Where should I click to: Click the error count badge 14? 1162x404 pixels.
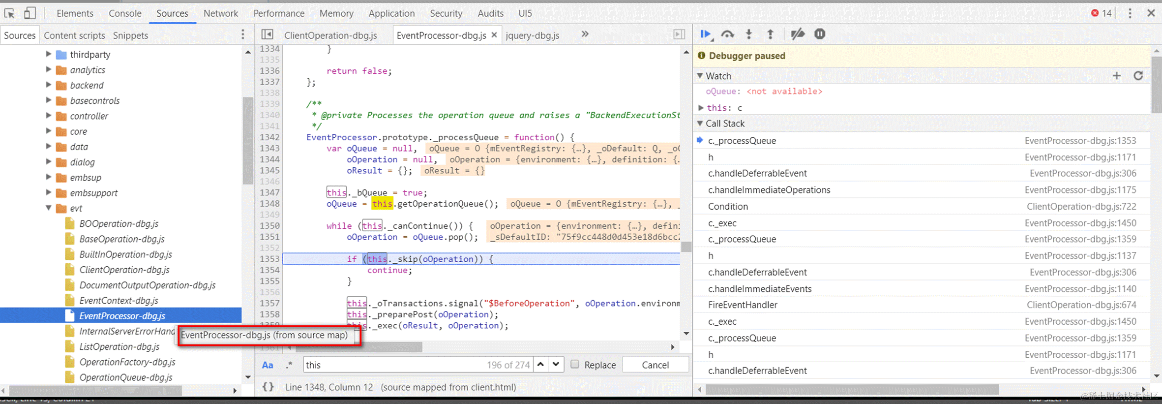[x=1102, y=13]
